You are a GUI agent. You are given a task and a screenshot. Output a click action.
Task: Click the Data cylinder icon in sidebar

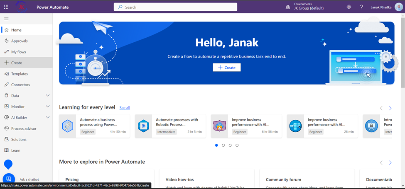pyautogui.click(x=7, y=95)
